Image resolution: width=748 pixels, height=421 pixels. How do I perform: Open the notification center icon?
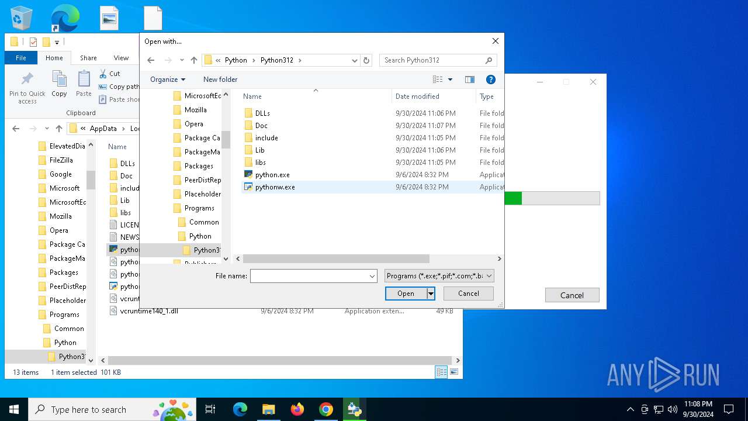729,409
